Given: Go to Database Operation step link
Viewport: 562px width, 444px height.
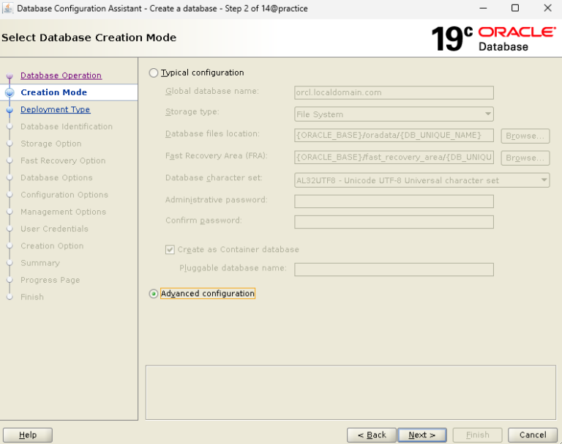Looking at the screenshot, I should pos(61,75).
